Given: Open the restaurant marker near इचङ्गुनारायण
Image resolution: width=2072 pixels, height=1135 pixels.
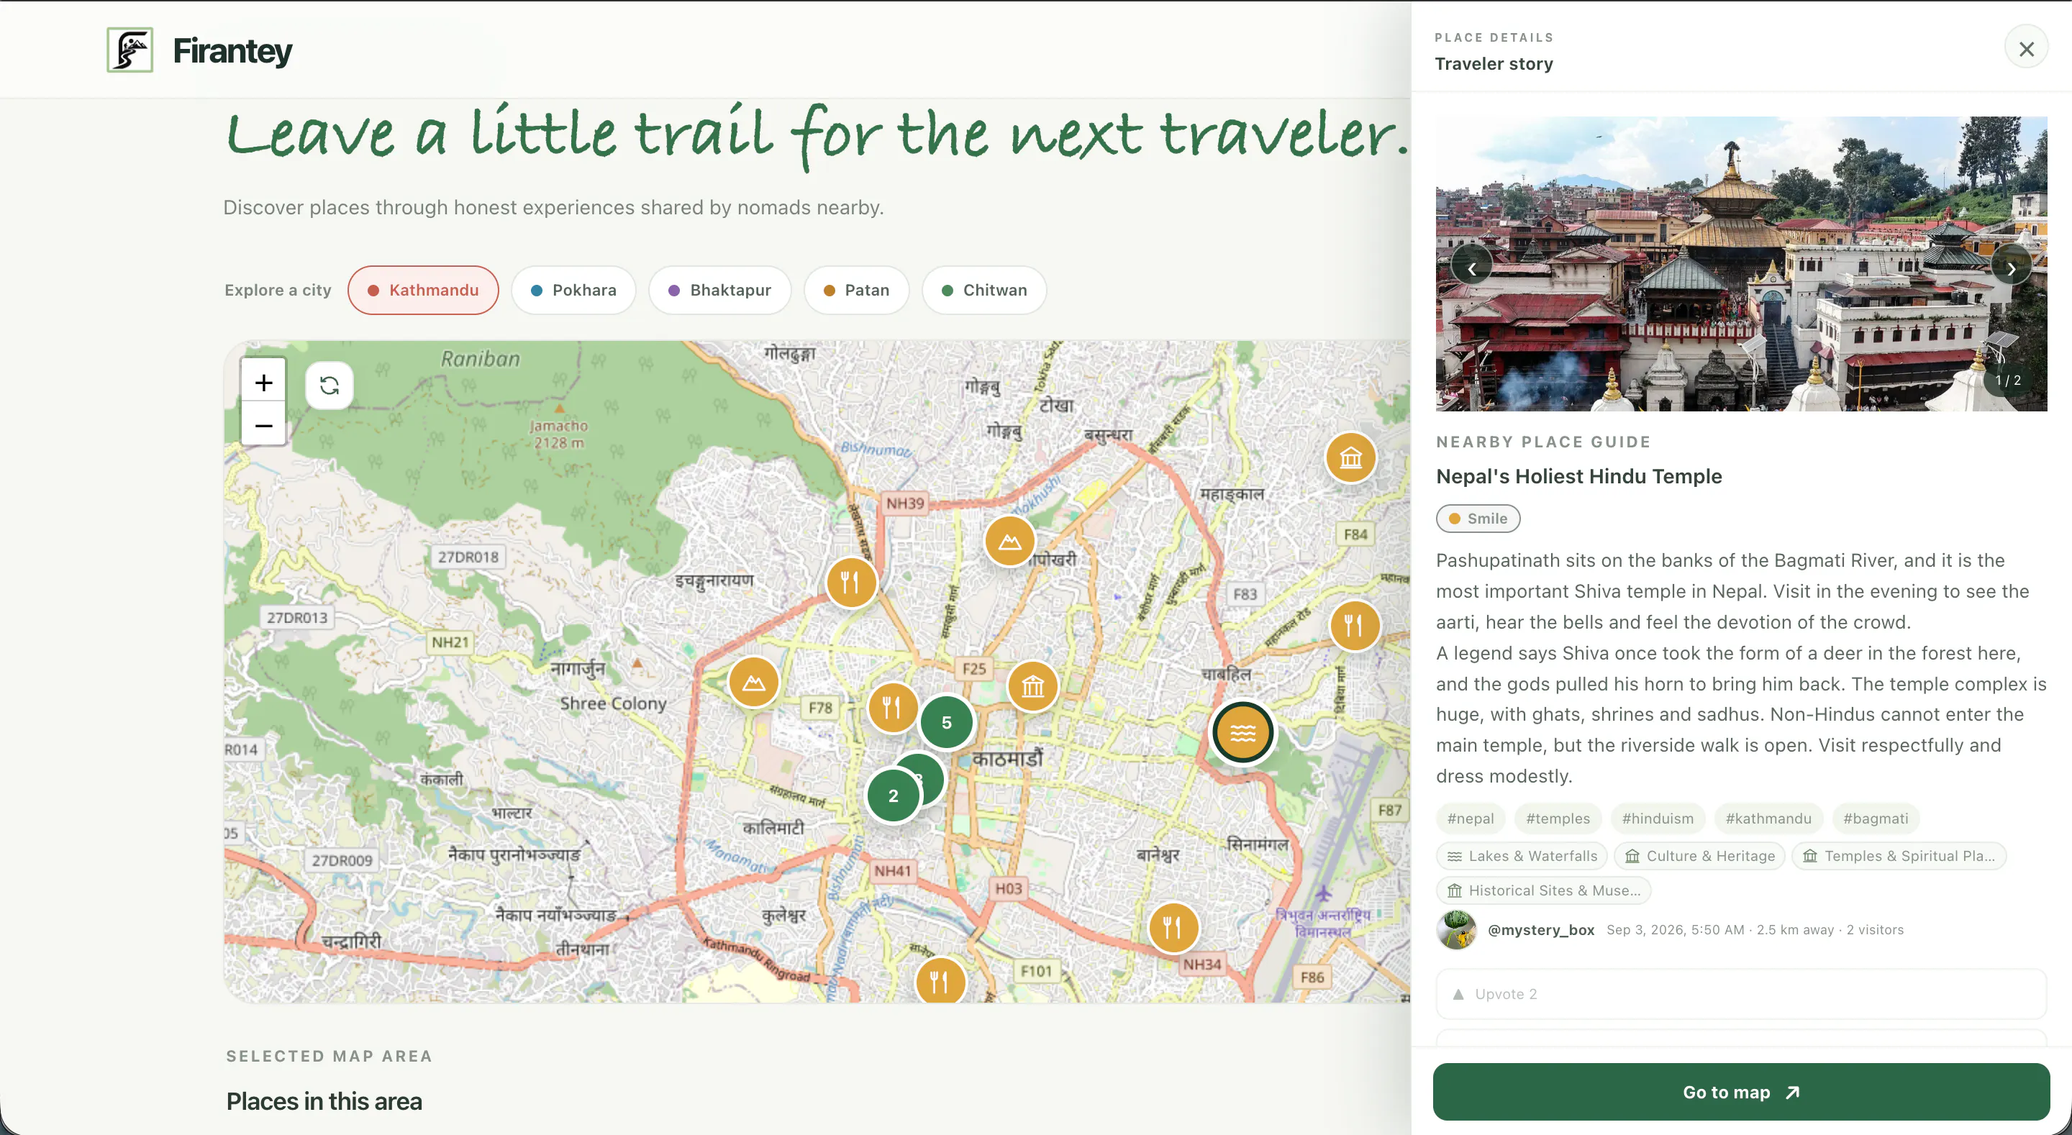Looking at the screenshot, I should pyautogui.click(x=851, y=582).
